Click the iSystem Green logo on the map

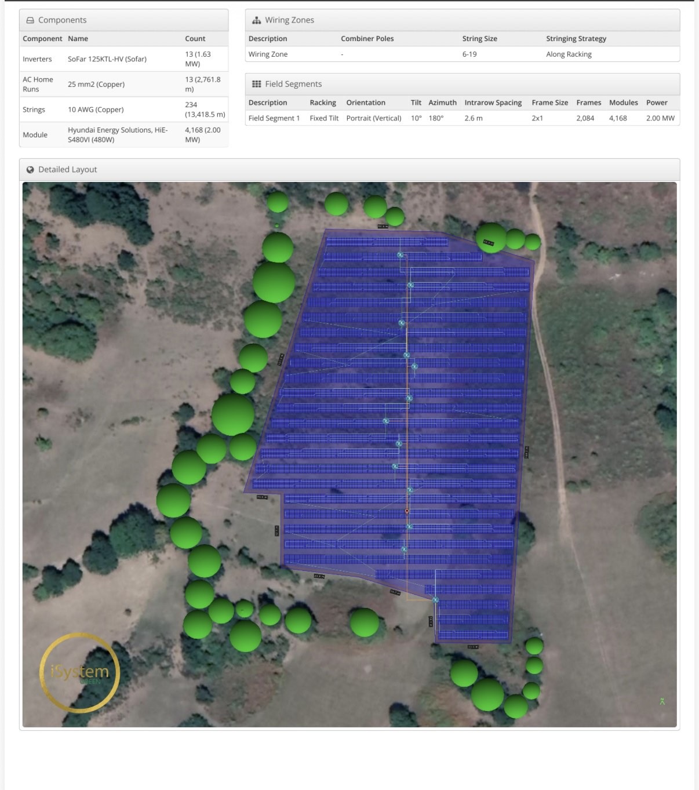(x=79, y=672)
